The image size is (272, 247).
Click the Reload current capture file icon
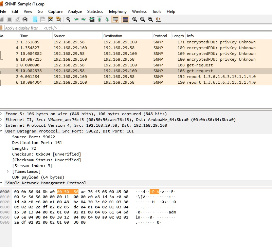58,19
